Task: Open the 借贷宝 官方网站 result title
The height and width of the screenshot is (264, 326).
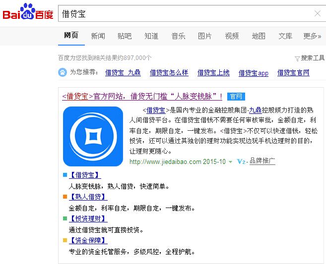Action: (x=142, y=97)
